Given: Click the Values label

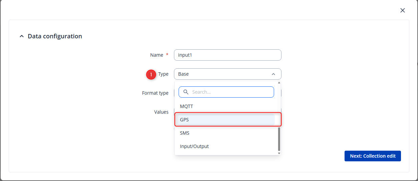Looking at the screenshot, I should pyautogui.click(x=161, y=112).
